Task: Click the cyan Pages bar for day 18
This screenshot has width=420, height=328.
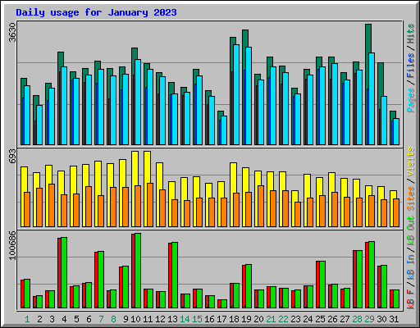Action: pos(236,94)
